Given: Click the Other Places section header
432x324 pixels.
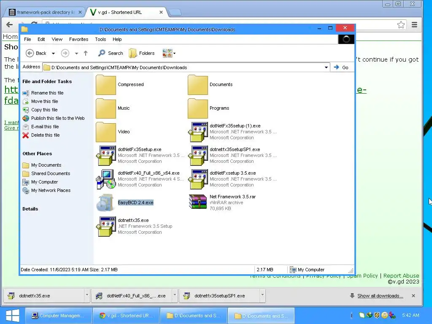Looking at the screenshot, I should [37, 154].
